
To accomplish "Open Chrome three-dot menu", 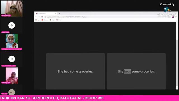I will click(x=176, y=17).
